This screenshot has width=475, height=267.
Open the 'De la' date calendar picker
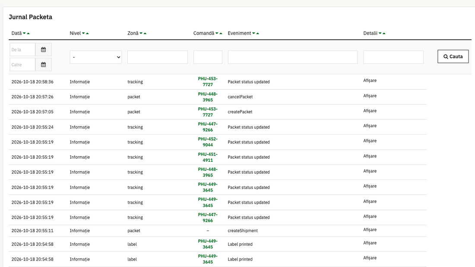(43, 50)
